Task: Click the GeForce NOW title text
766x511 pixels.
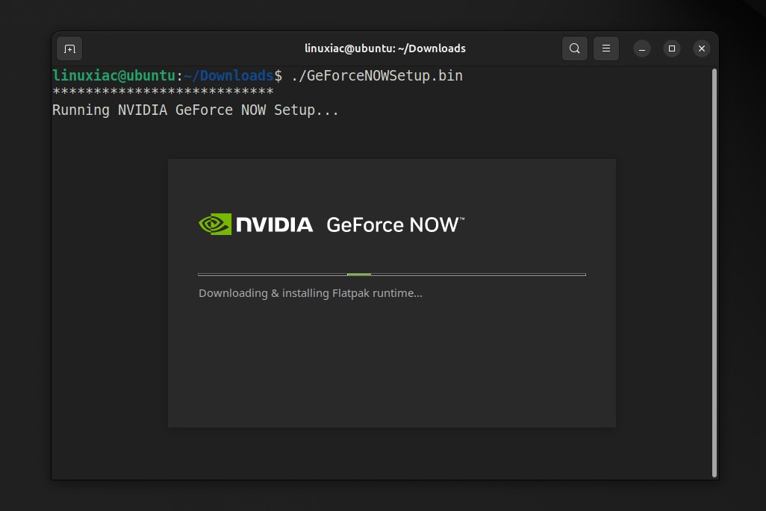Action: [x=394, y=225]
